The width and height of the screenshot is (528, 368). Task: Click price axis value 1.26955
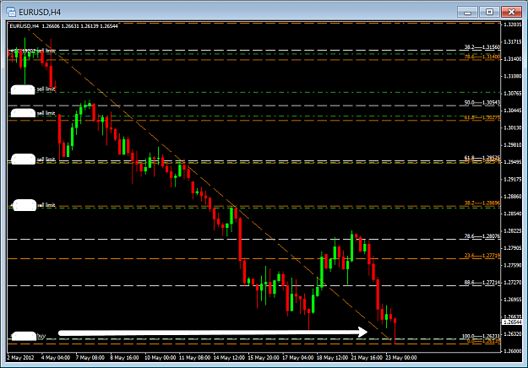(513, 300)
